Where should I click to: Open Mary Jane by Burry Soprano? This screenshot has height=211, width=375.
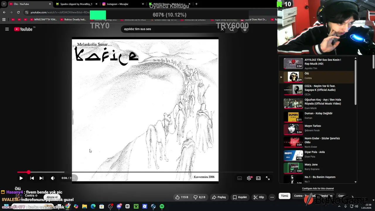(317, 168)
